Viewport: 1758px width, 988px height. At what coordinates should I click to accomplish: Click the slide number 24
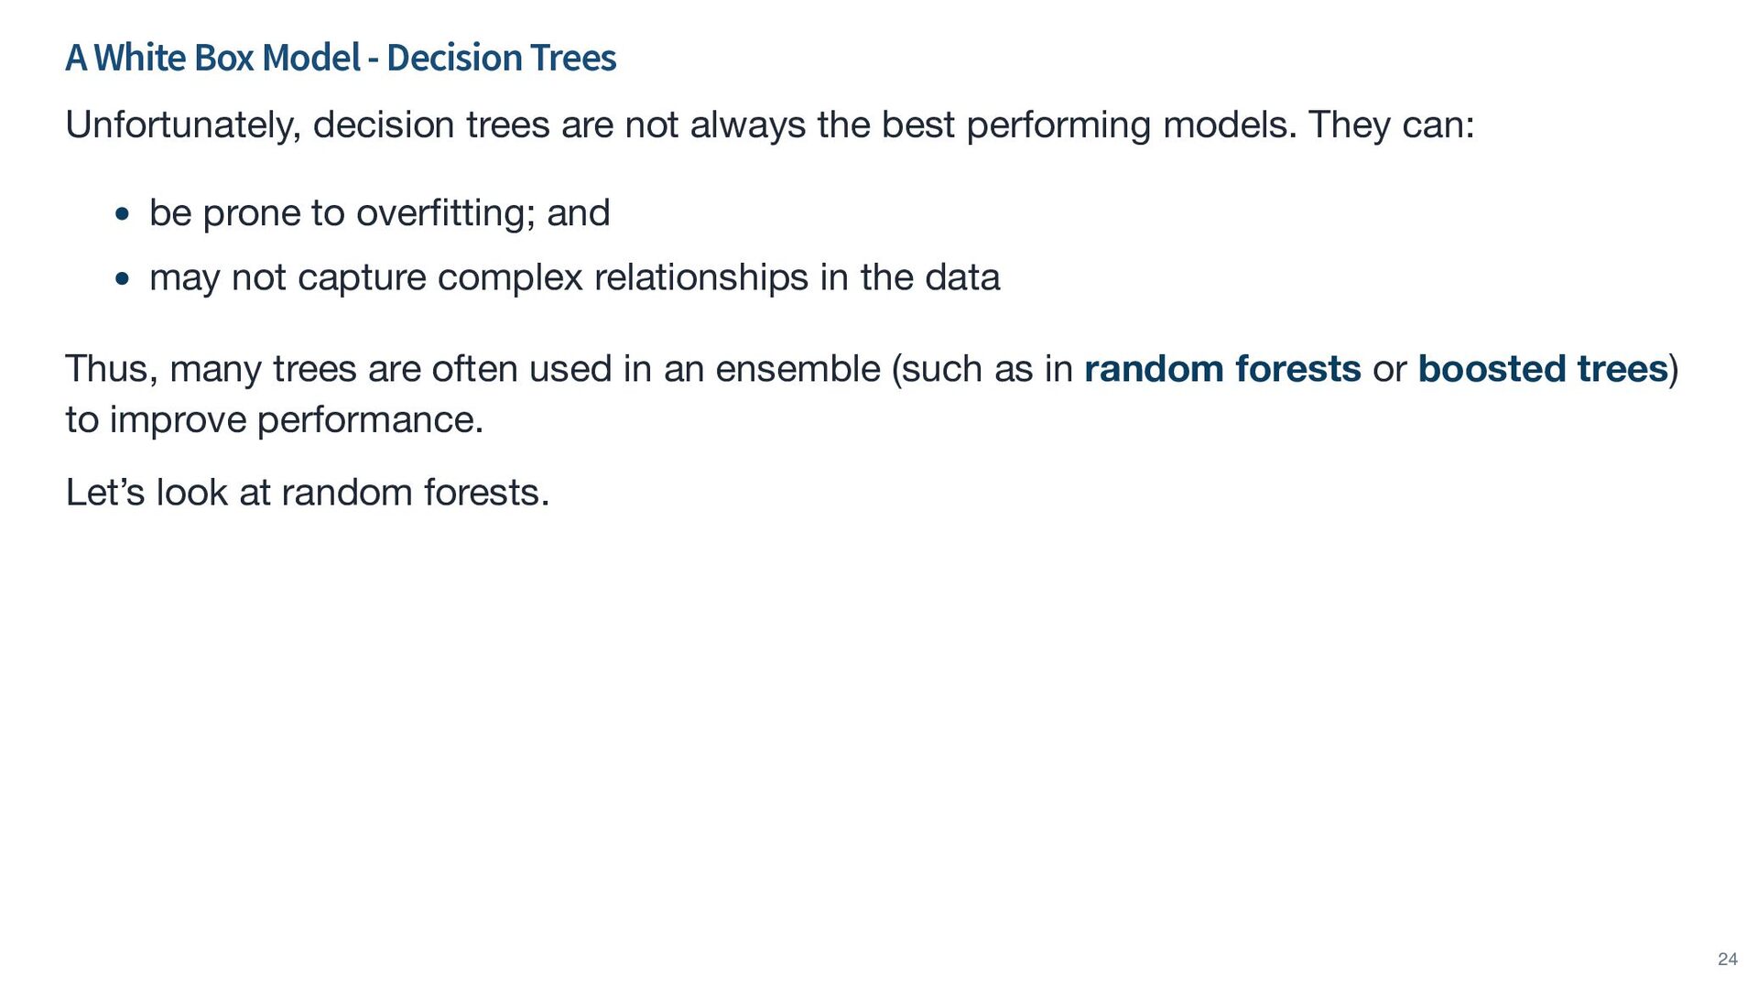[x=1727, y=959]
